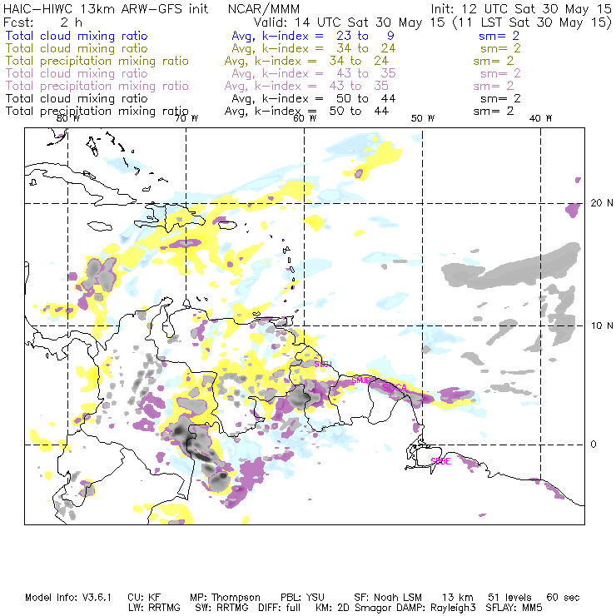Click the "10 N" latitude label

pyautogui.click(x=602, y=325)
